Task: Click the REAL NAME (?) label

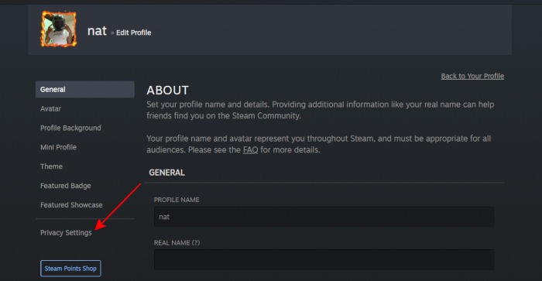Action: tap(177, 242)
